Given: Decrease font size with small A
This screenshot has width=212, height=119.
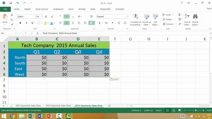Looking at the screenshot, I should pyautogui.click(x=52, y=17).
